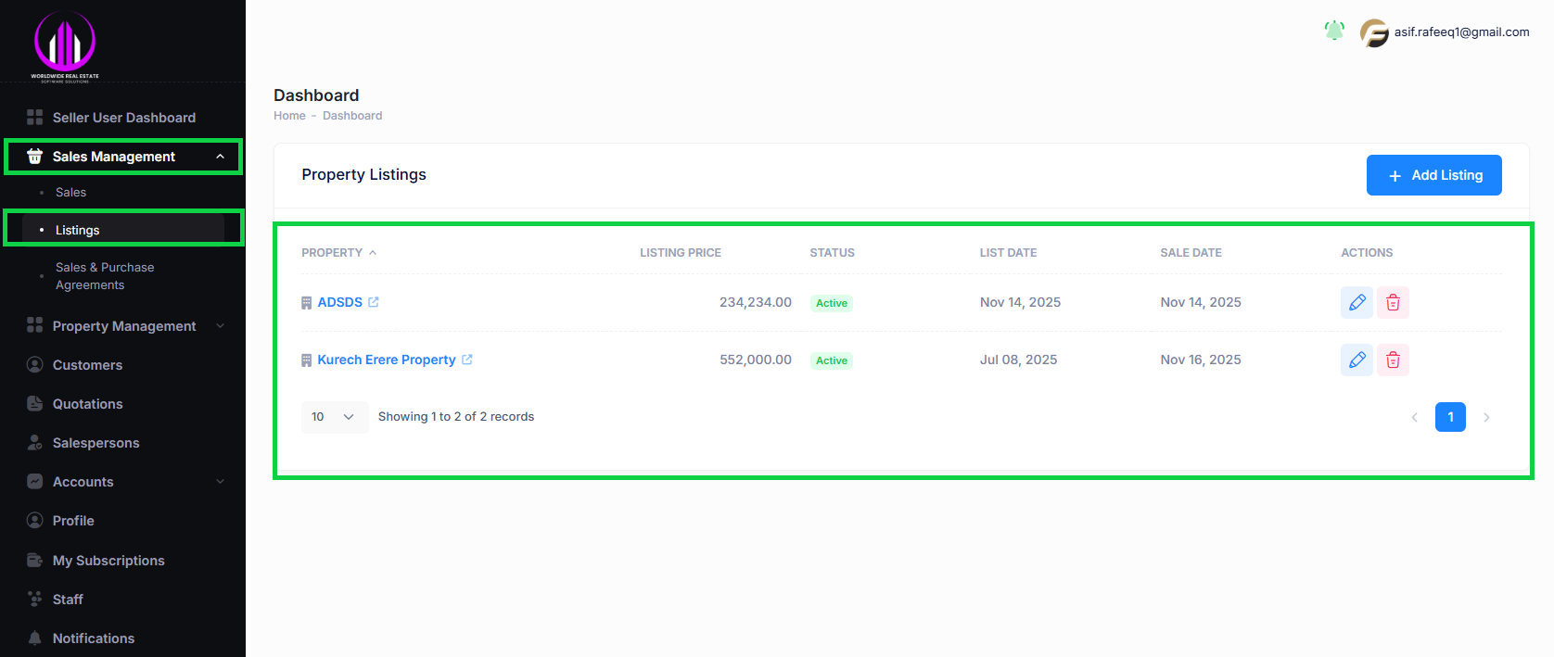Click the company logo in sidebar

[65, 44]
